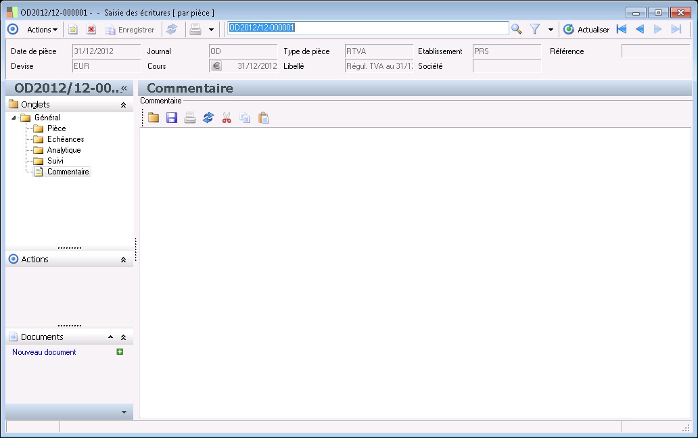Click the Journal field containing OD
The width and height of the screenshot is (698, 438).
point(243,51)
